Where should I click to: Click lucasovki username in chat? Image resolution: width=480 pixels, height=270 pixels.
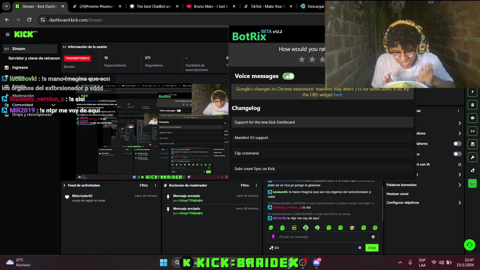point(280,192)
